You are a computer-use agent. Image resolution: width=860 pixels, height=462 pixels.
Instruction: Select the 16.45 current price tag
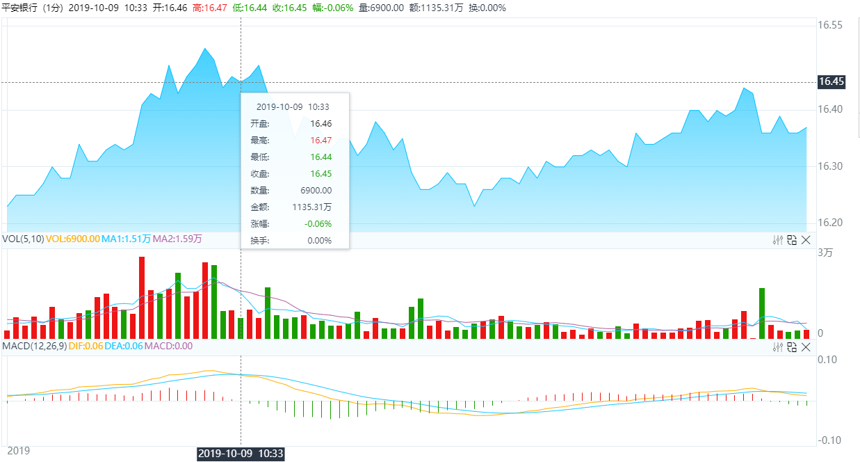coord(831,81)
